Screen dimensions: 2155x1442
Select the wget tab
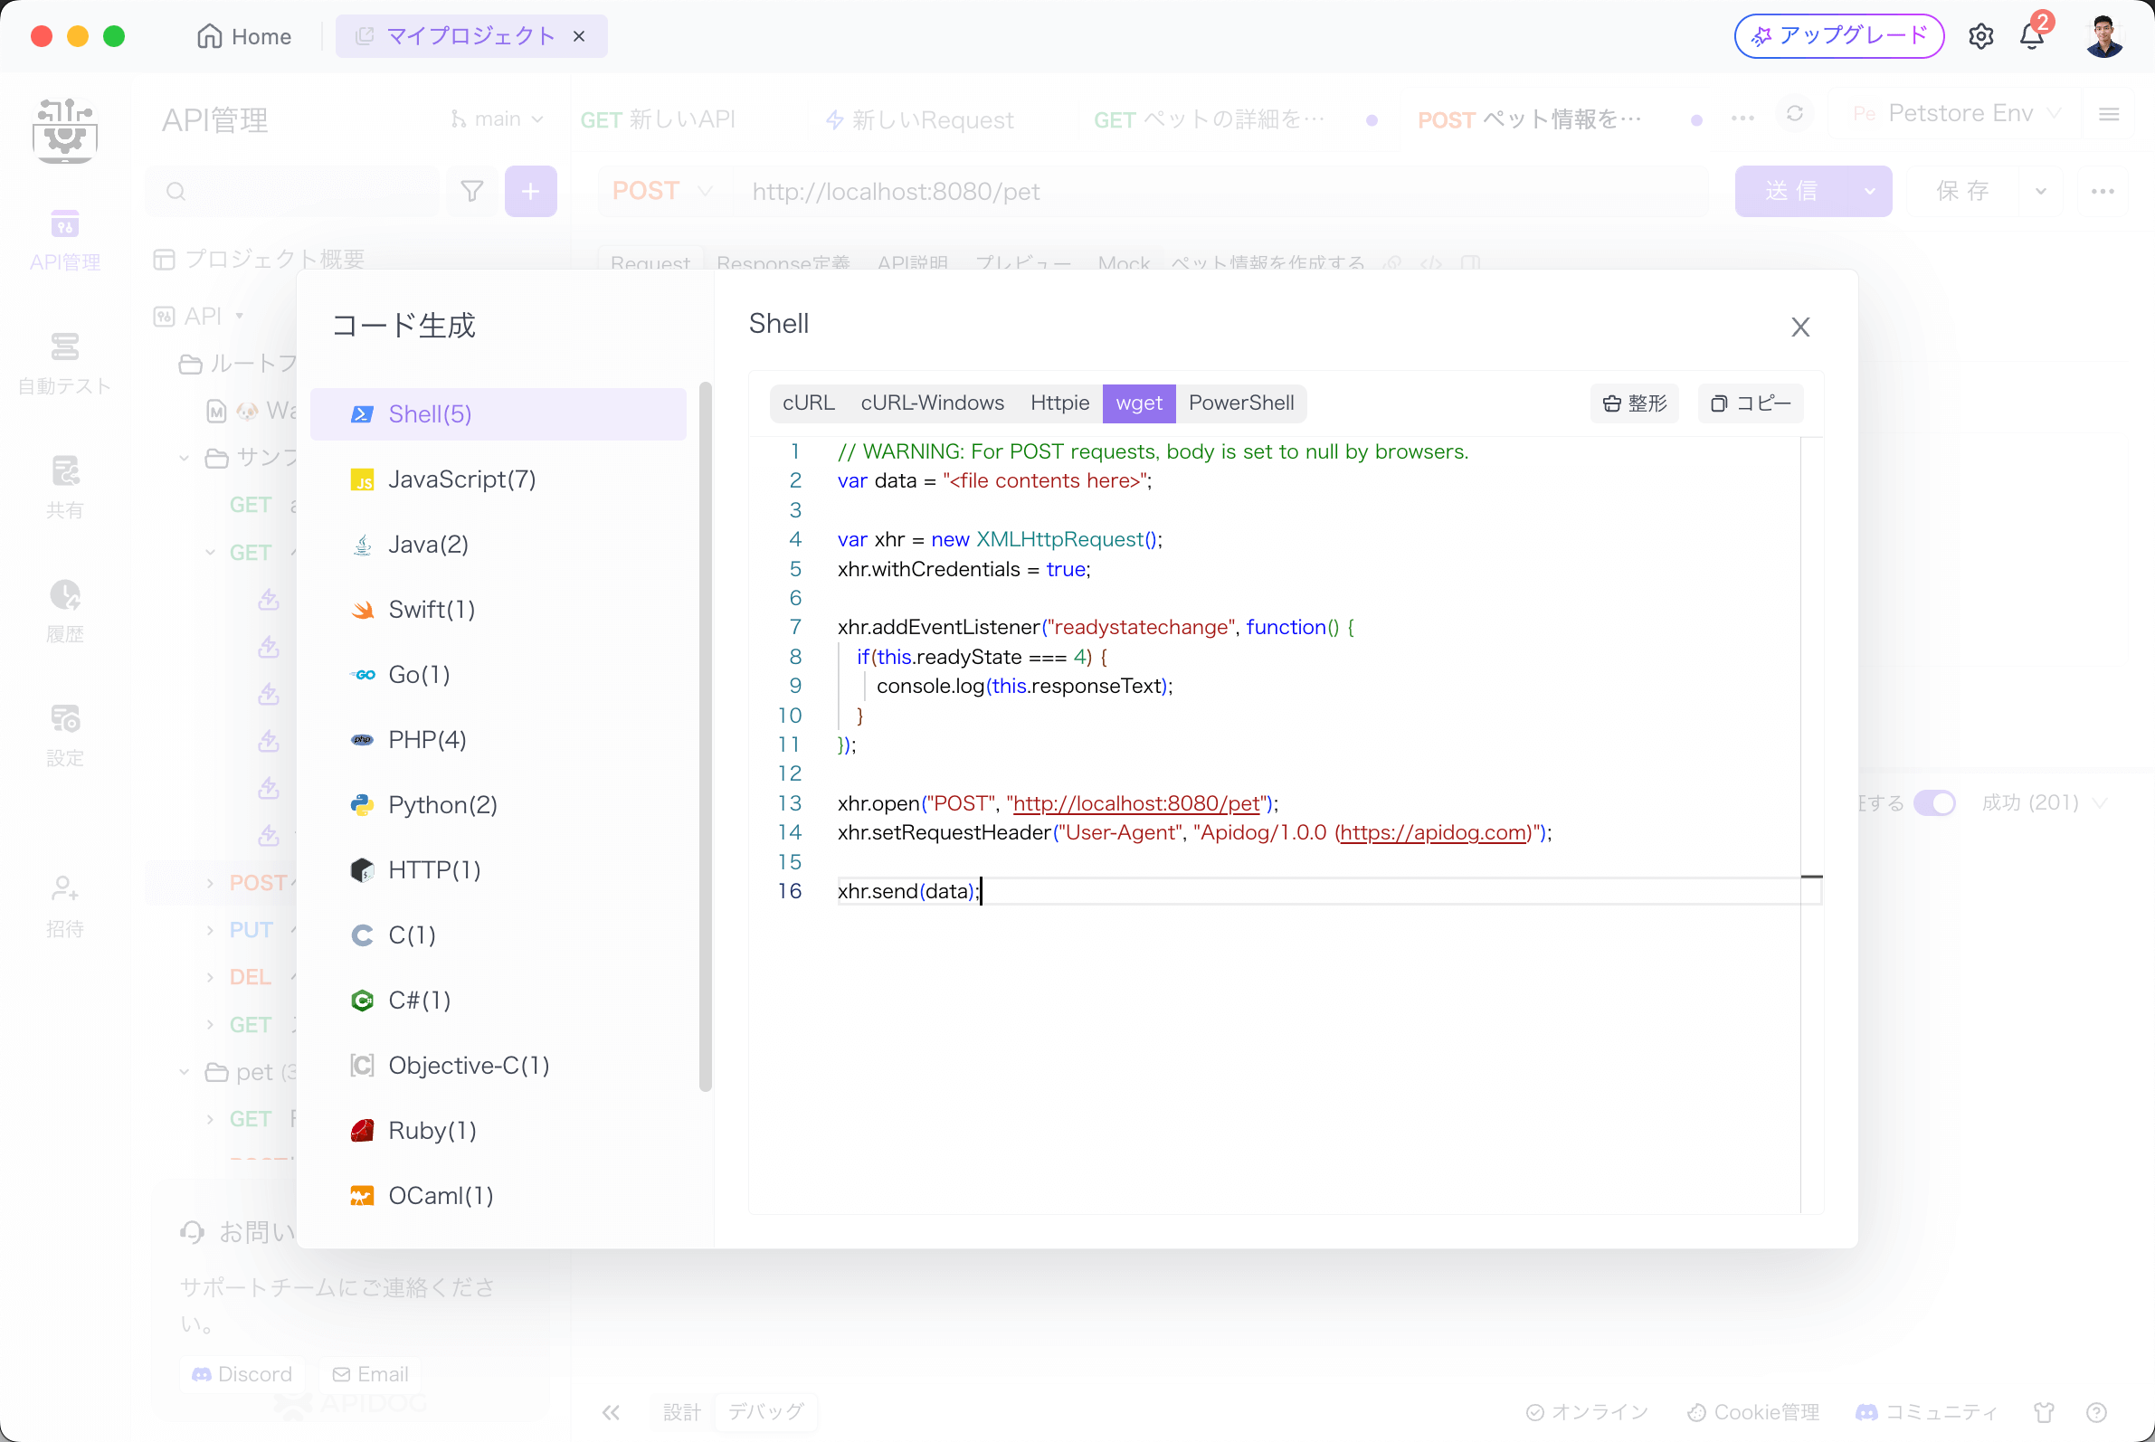point(1139,403)
